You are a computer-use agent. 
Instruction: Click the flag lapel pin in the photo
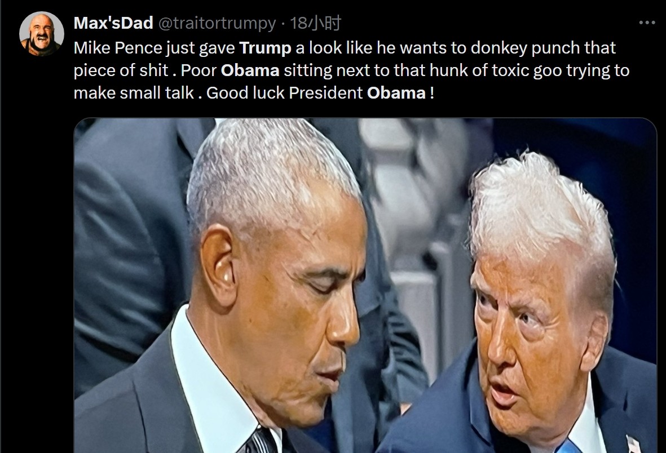pos(633,444)
